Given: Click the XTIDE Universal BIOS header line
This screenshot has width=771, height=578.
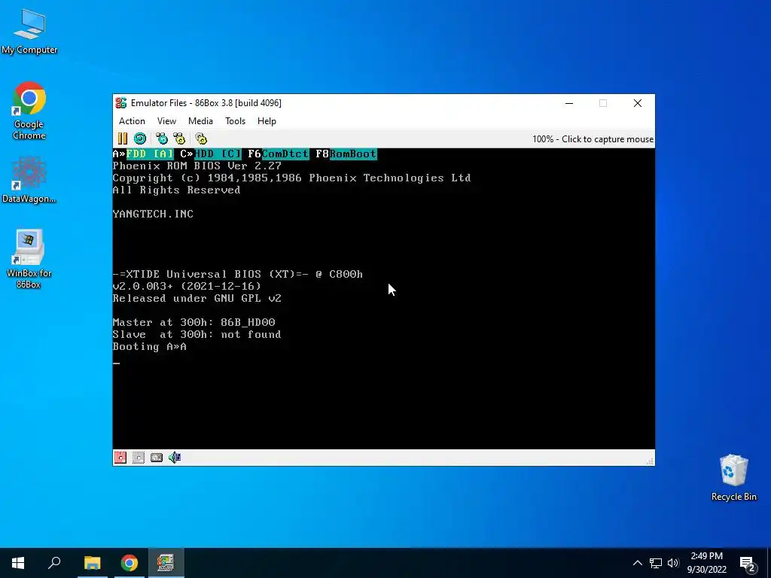Looking at the screenshot, I should [238, 274].
